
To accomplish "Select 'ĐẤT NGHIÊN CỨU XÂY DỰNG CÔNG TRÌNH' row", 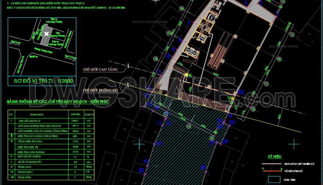I will click(51, 131).
